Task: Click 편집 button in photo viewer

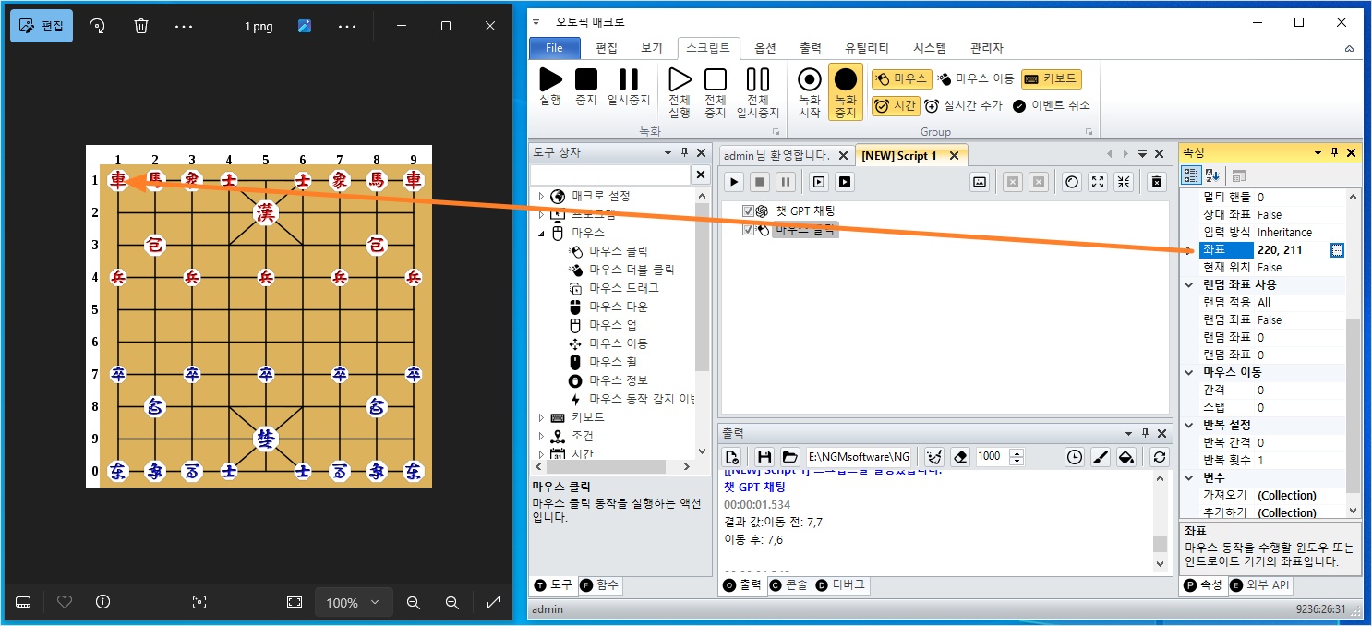Action: [x=42, y=26]
